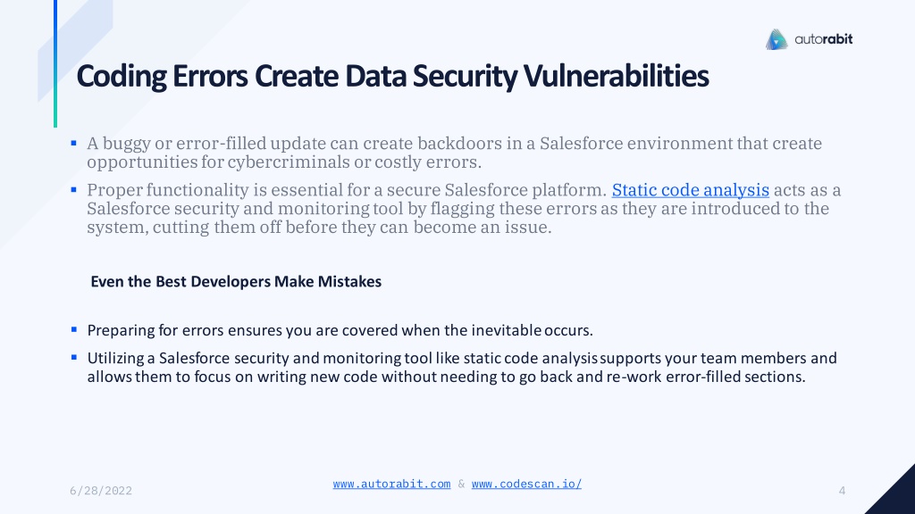The image size is (915, 514).
Task: Click the AutoRABIT logo icon
Action: click(x=776, y=39)
